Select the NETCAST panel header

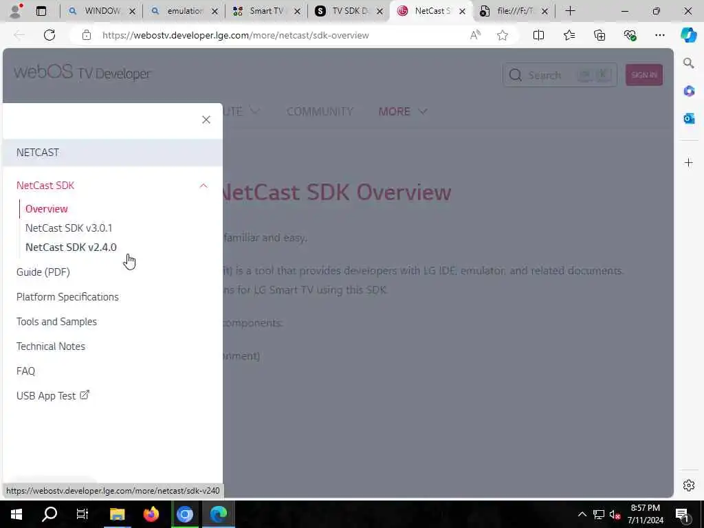[113, 153]
